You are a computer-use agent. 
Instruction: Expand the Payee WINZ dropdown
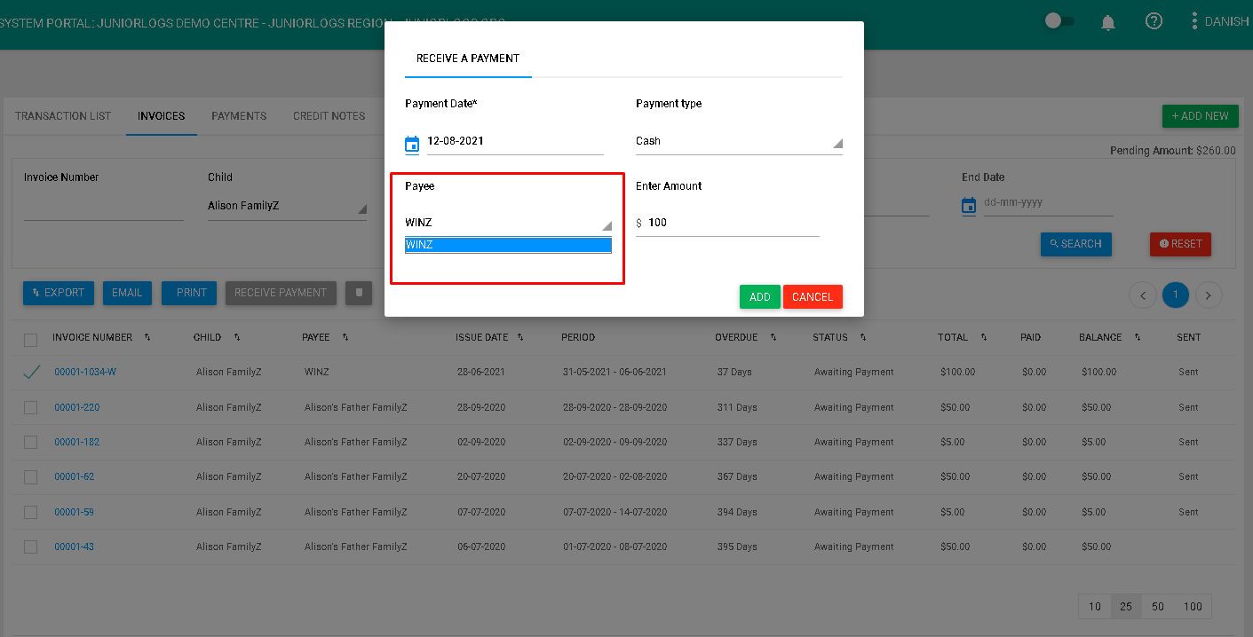(x=508, y=223)
